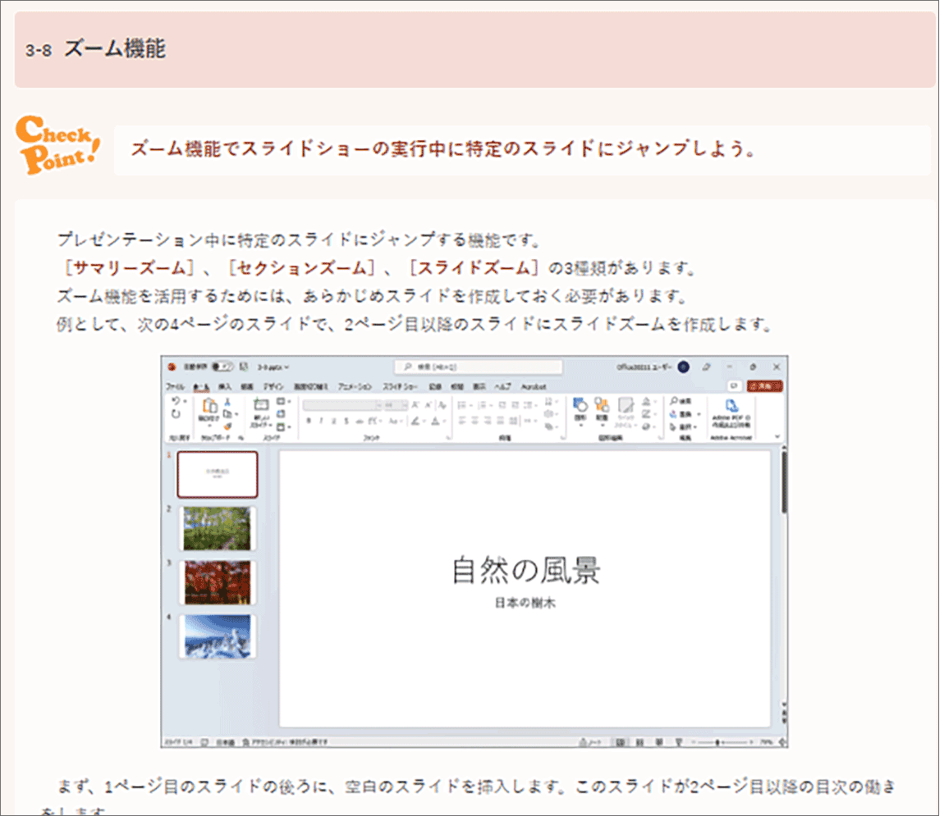Click the Normal view icon in status bar
Screen dimensions: 944x816
(620, 742)
